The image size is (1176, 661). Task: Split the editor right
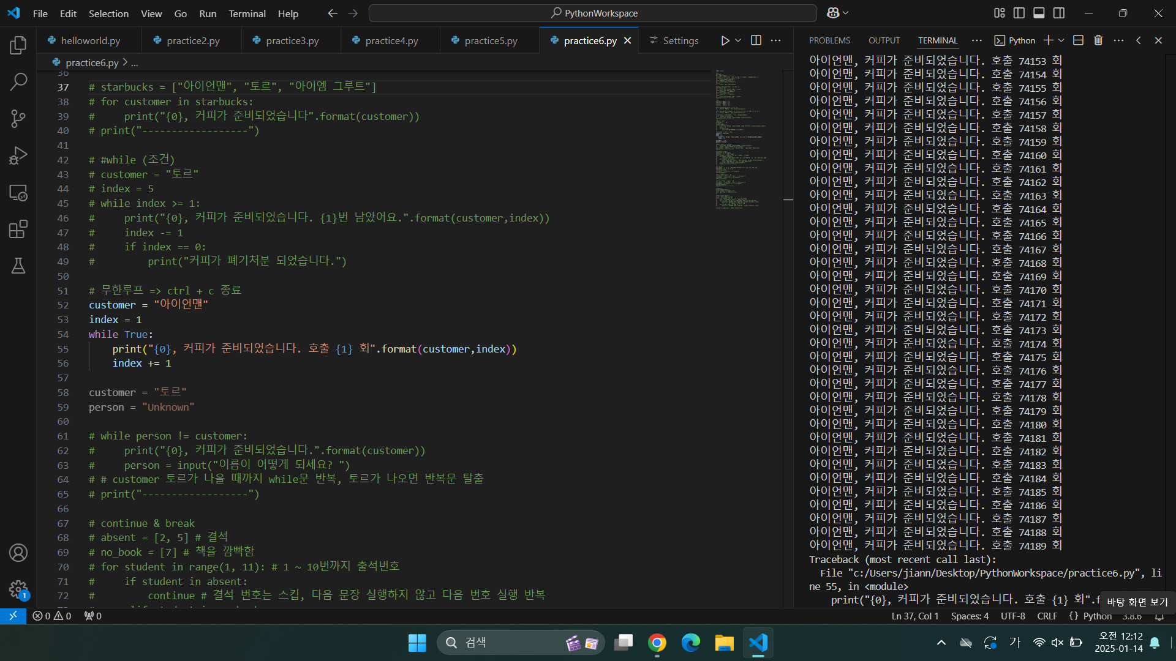coord(756,40)
